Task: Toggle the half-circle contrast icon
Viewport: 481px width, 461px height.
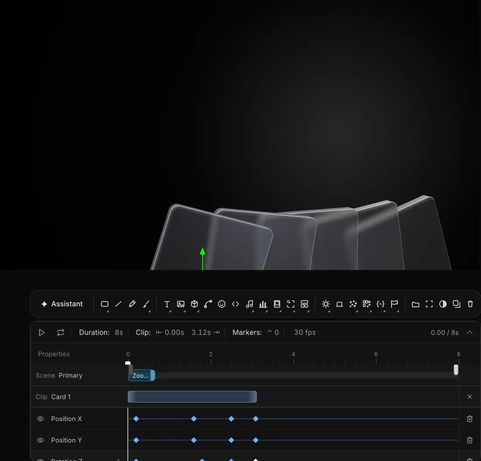Action: pyautogui.click(x=443, y=304)
